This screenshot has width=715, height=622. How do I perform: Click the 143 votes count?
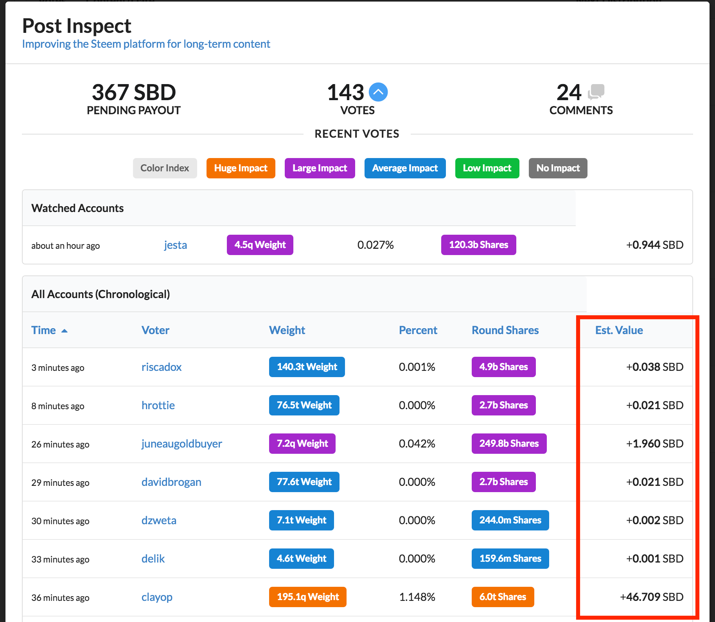tap(346, 92)
